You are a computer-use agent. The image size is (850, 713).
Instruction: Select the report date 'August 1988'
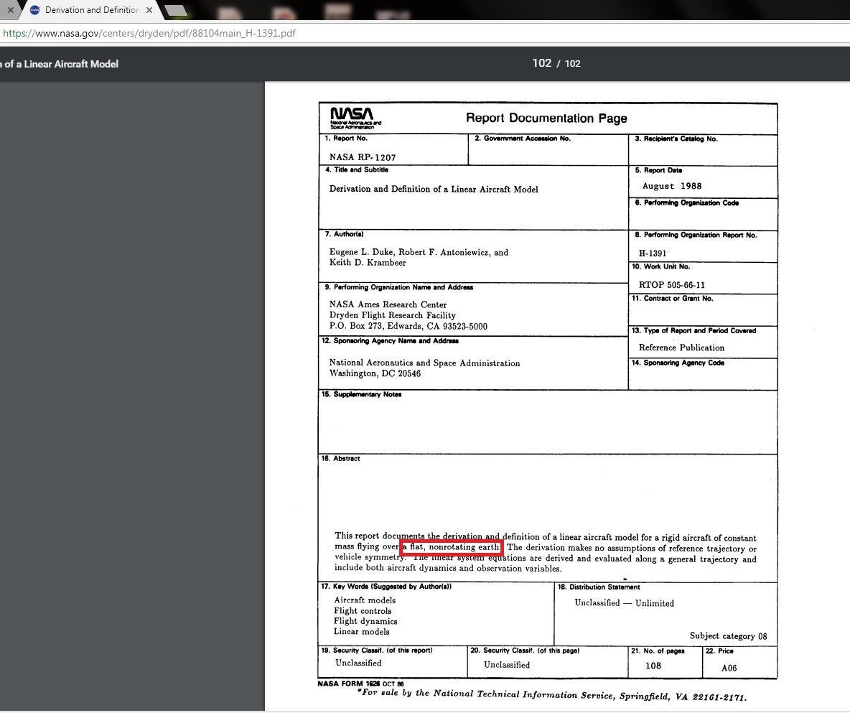[672, 186]
